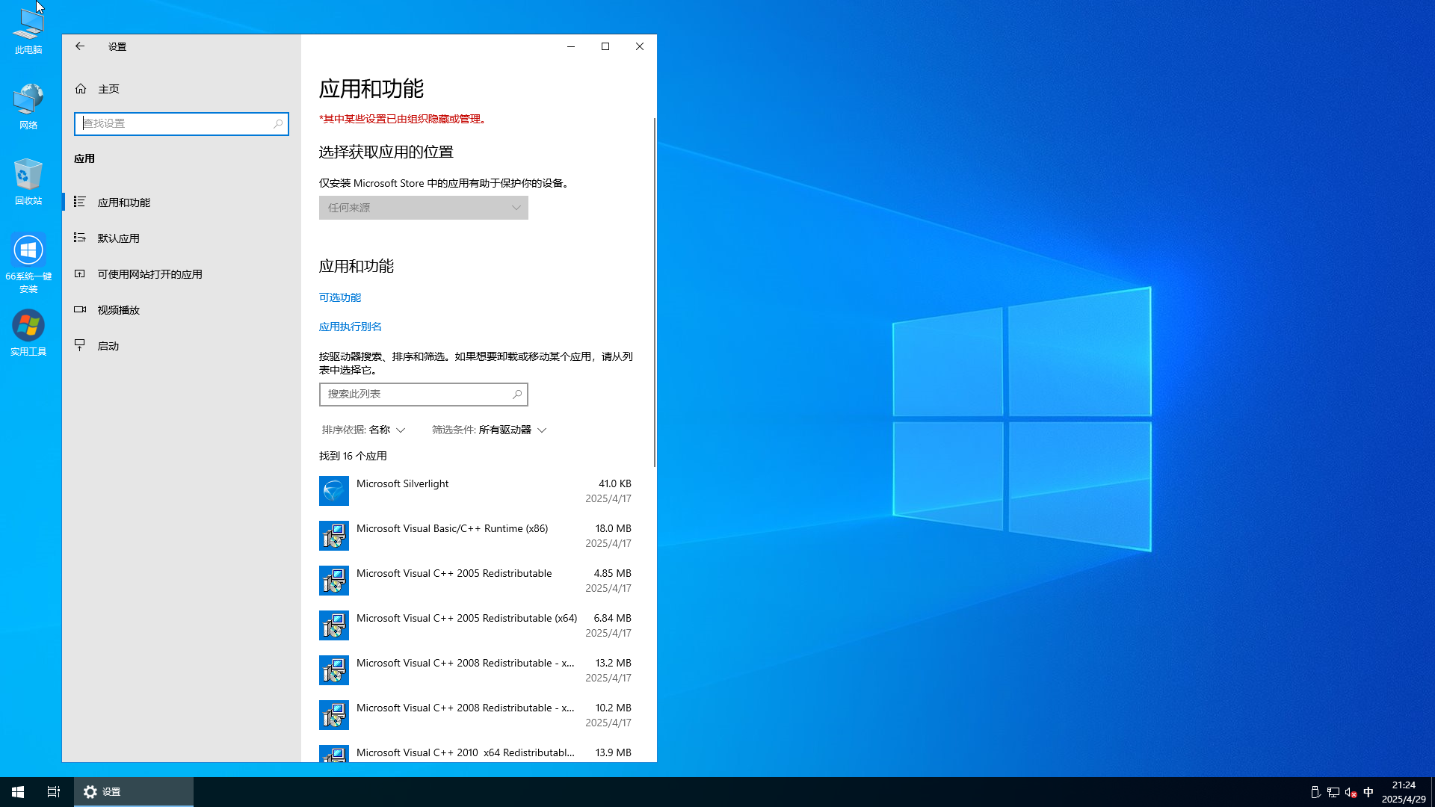The height and width of the screenshot is (807, 1435).
Task: Select Microsoft Silverlight entry text
Action: click(403, 483)
